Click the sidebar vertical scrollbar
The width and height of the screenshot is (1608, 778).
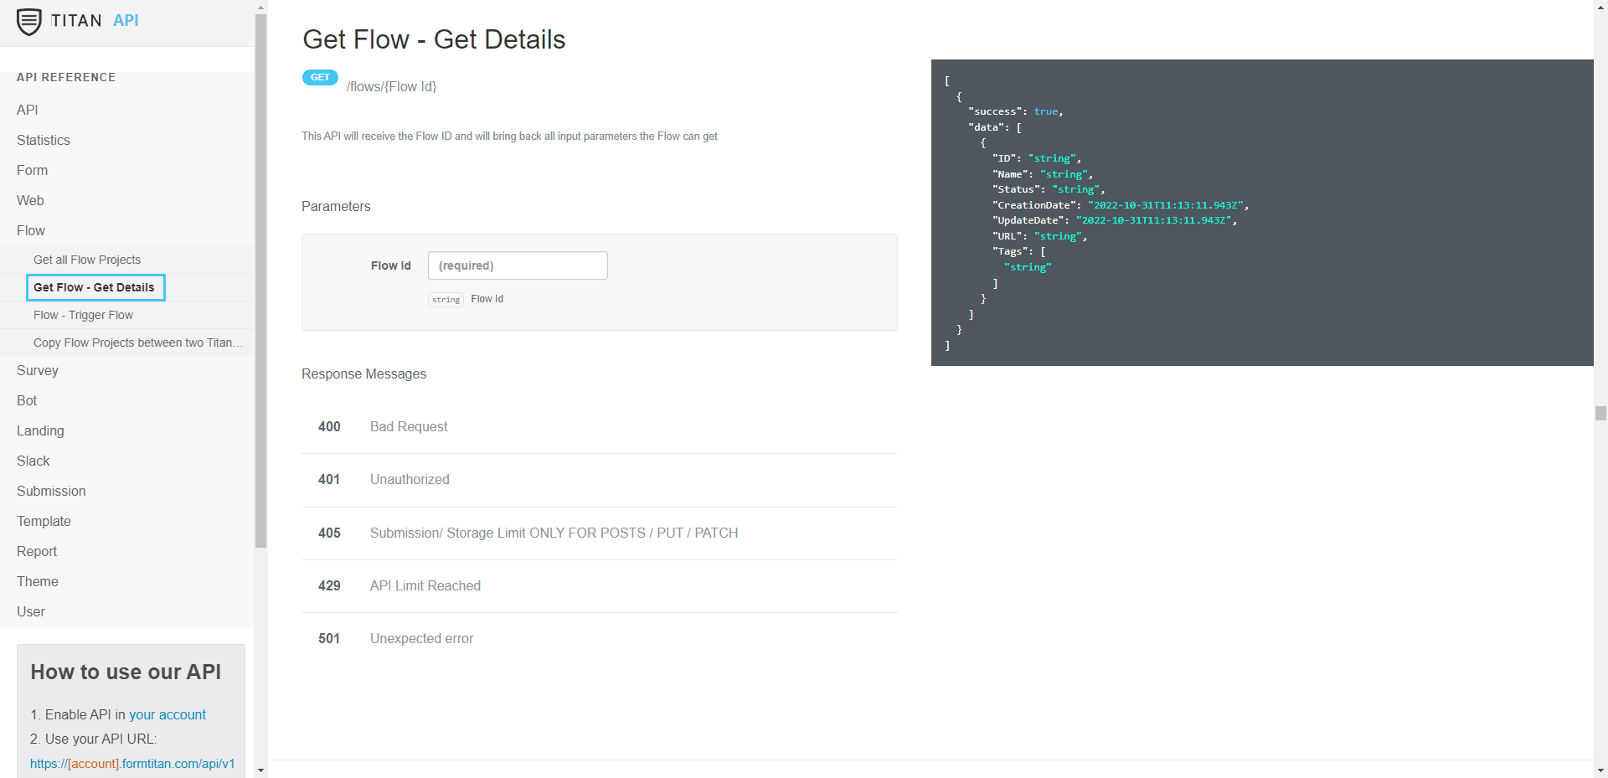tap(260, 276)
